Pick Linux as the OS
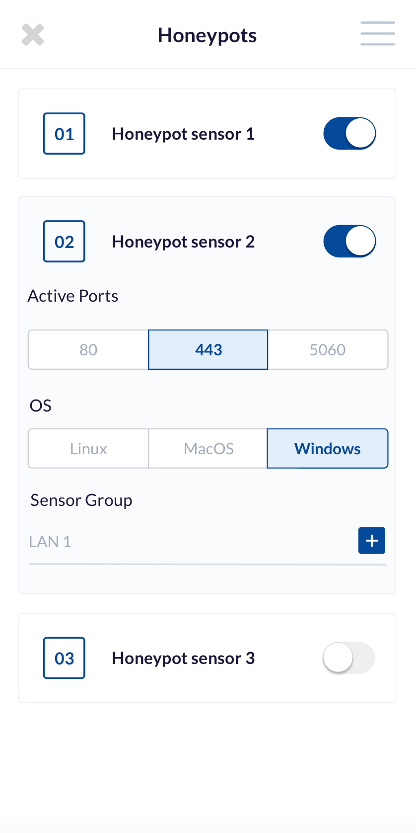 click(x=88, y=449)
